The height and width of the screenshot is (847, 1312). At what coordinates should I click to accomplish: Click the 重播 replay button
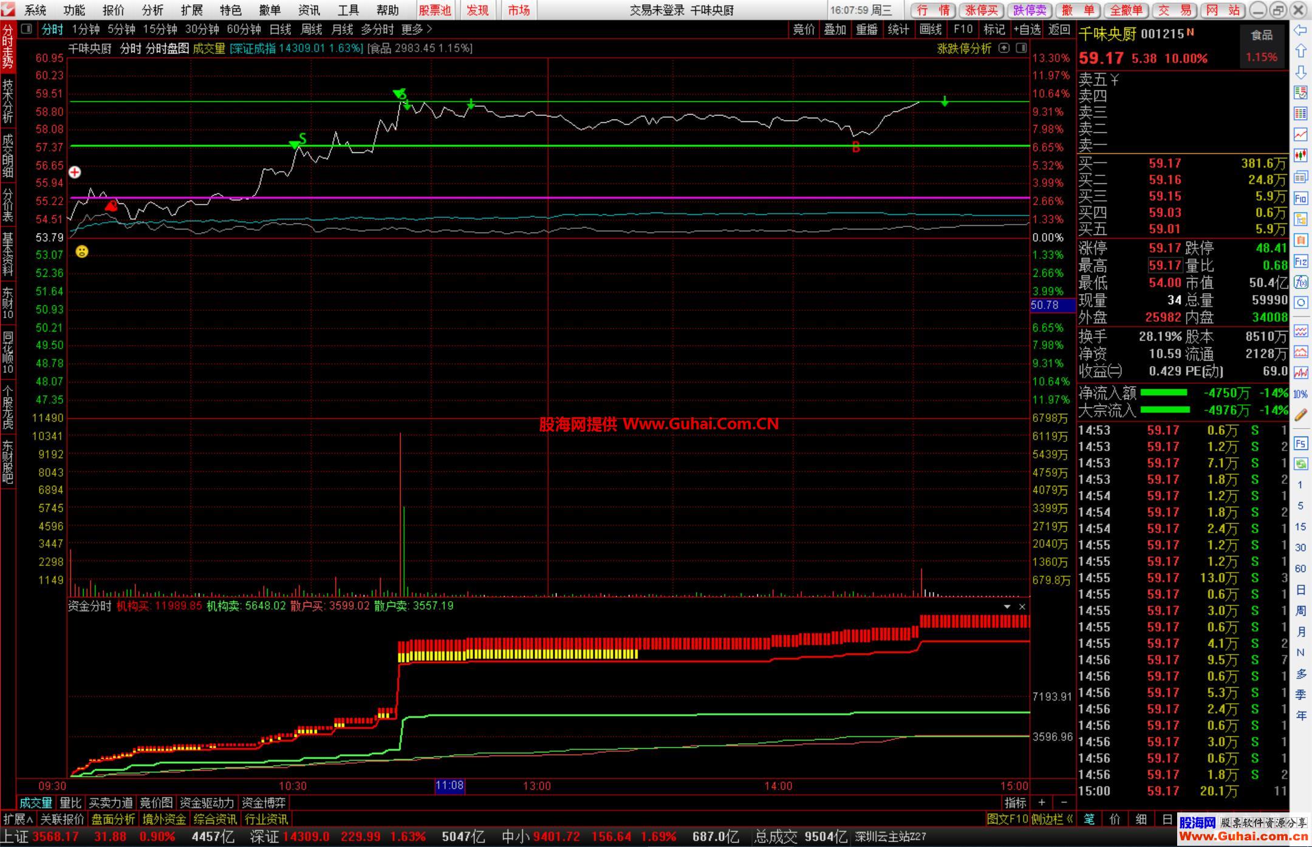867,29
